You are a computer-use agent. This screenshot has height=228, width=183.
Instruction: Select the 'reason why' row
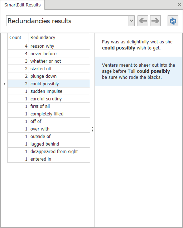tap(49, 46)
